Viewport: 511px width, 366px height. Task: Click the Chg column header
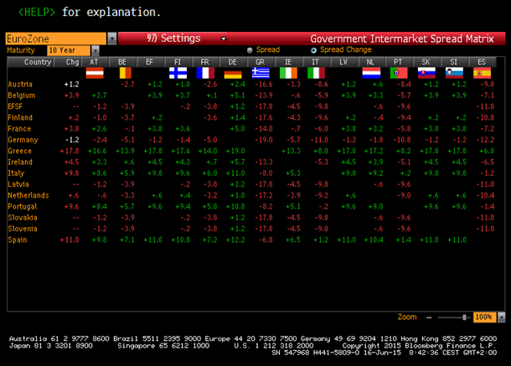[x=73, y=62]
